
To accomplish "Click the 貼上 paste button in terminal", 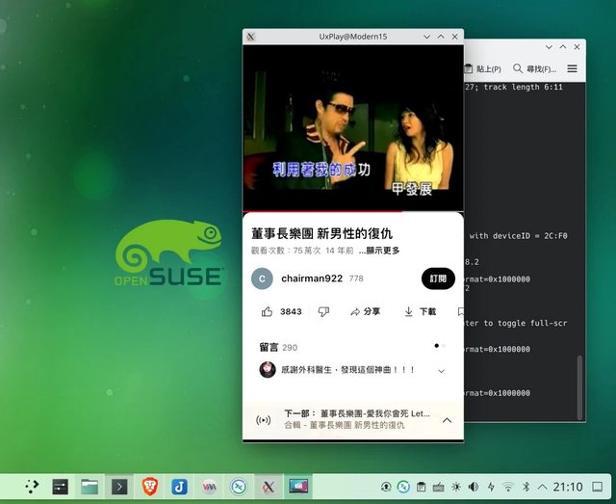I will click(483, 69).
